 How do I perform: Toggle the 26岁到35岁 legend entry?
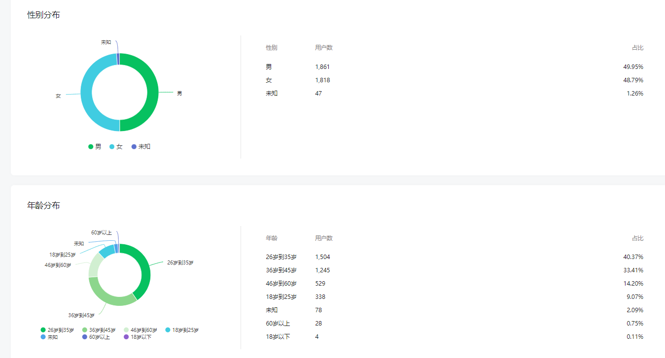tap(57, 330)
